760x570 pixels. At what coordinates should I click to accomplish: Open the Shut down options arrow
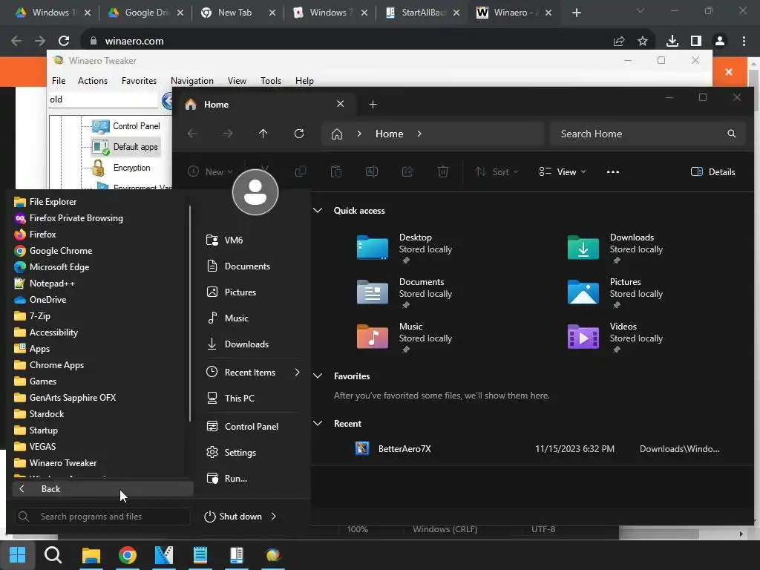click(x=274, y=517)
